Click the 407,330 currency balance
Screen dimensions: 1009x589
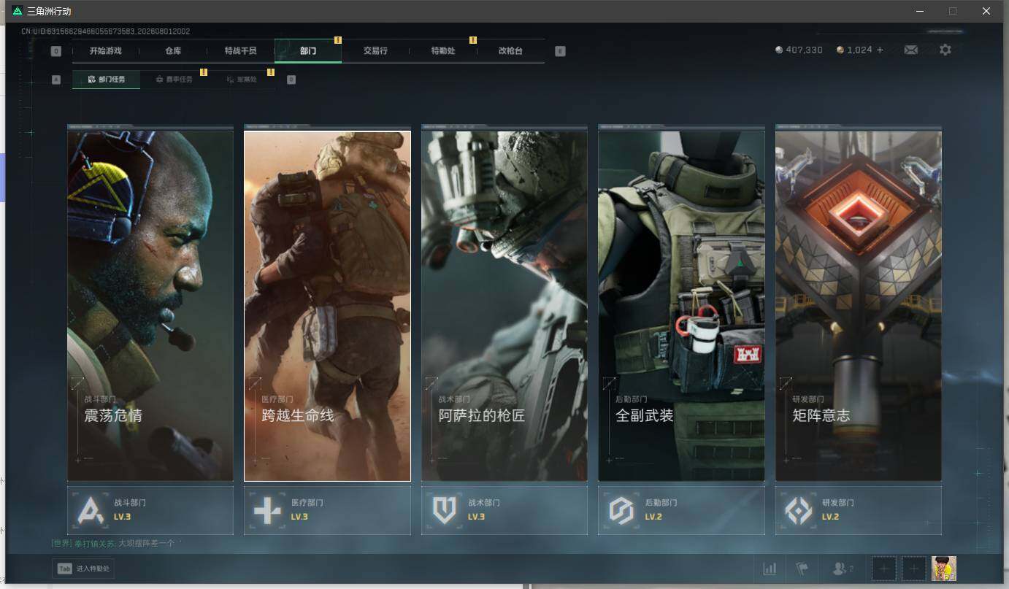point(805,50)
